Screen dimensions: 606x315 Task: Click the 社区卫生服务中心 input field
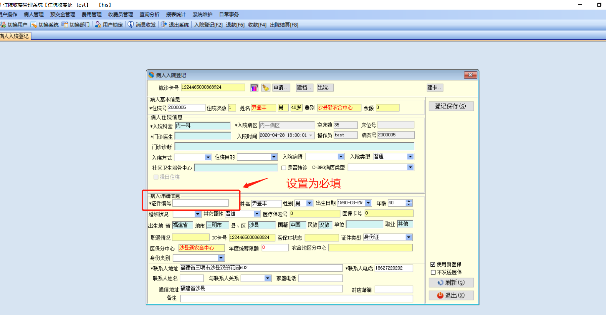point(236,168)
